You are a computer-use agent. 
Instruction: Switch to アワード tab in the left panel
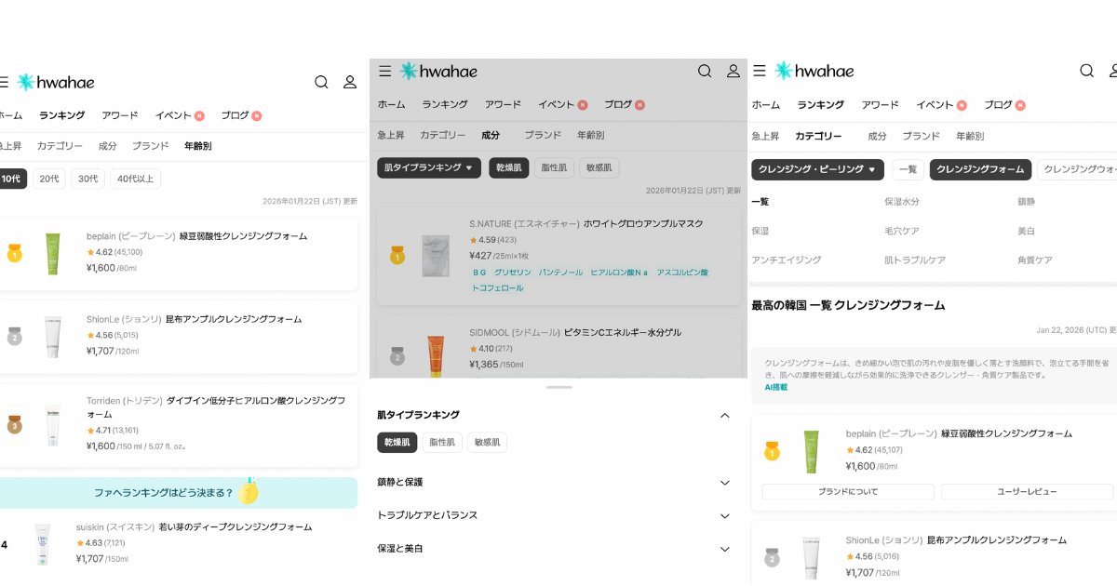pyautogui.click(x=119, y=115)
